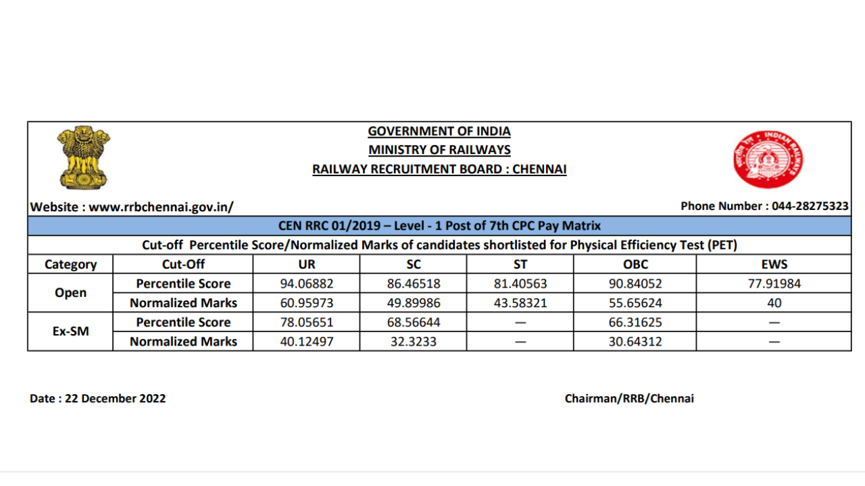865x486 pixels.
Task: Select the Railway Recruitment Board Chennai heading
Action: (439, 169)
